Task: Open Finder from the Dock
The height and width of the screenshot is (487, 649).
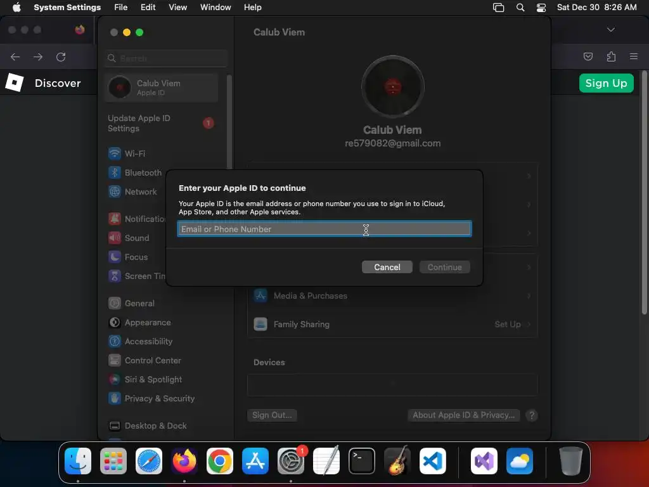Action: click(78, 461)
